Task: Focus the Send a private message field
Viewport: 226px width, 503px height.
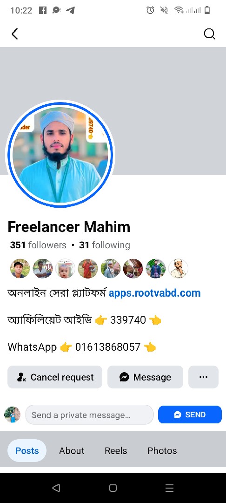Action: click(89, 415)
